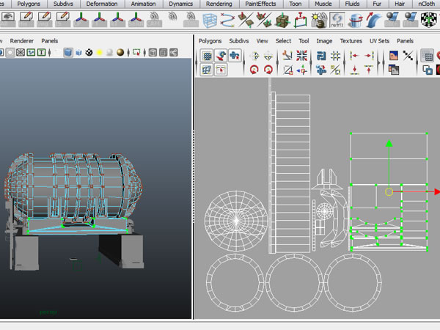Toggle wireframe on shaded small cube icon
Screen dimensions: 440x330
pos(79,53)
